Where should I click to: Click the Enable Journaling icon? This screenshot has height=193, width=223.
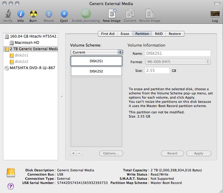point(86,14)
